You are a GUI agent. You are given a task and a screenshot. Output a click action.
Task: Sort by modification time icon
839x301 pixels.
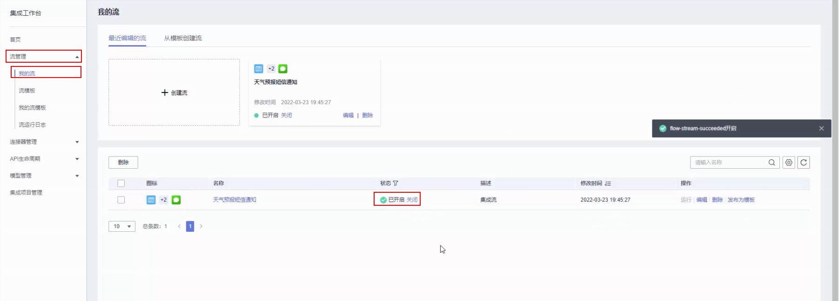(608, 183)
